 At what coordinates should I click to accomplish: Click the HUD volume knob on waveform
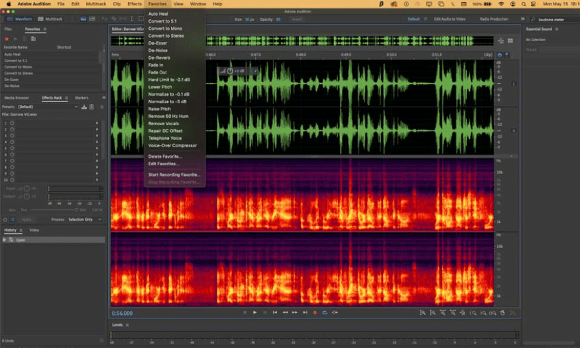tap(230, 71)
